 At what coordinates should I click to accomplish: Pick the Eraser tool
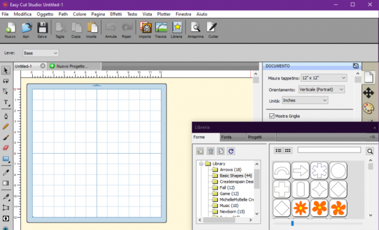coord(6,148)
